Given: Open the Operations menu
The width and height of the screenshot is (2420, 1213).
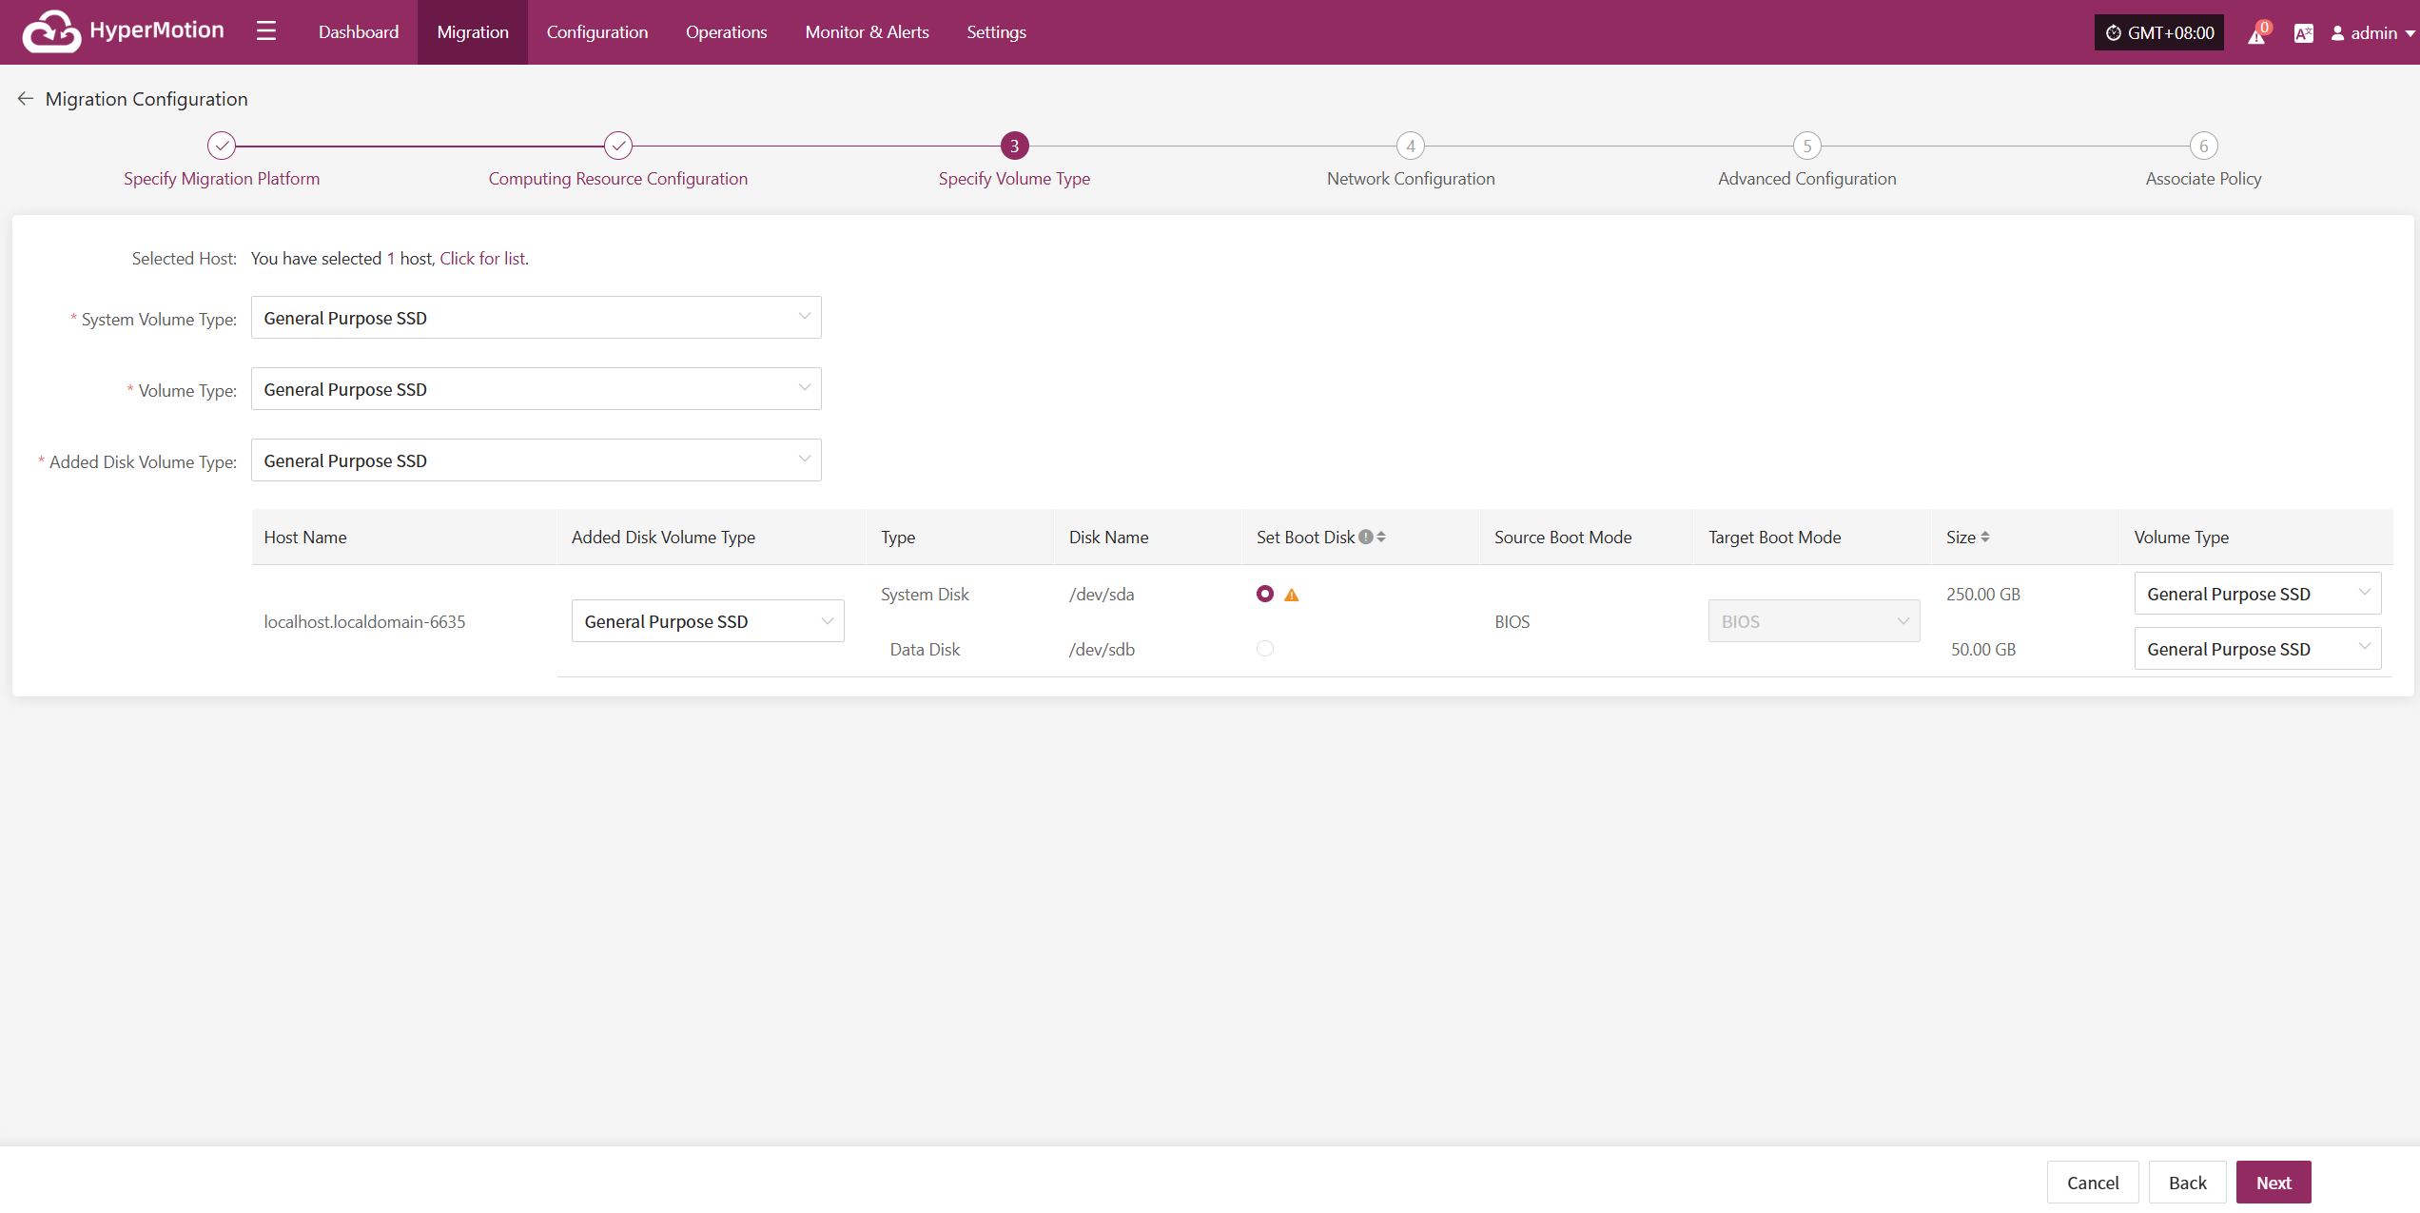Looking at the screenshot, I should tap(726, 32).
